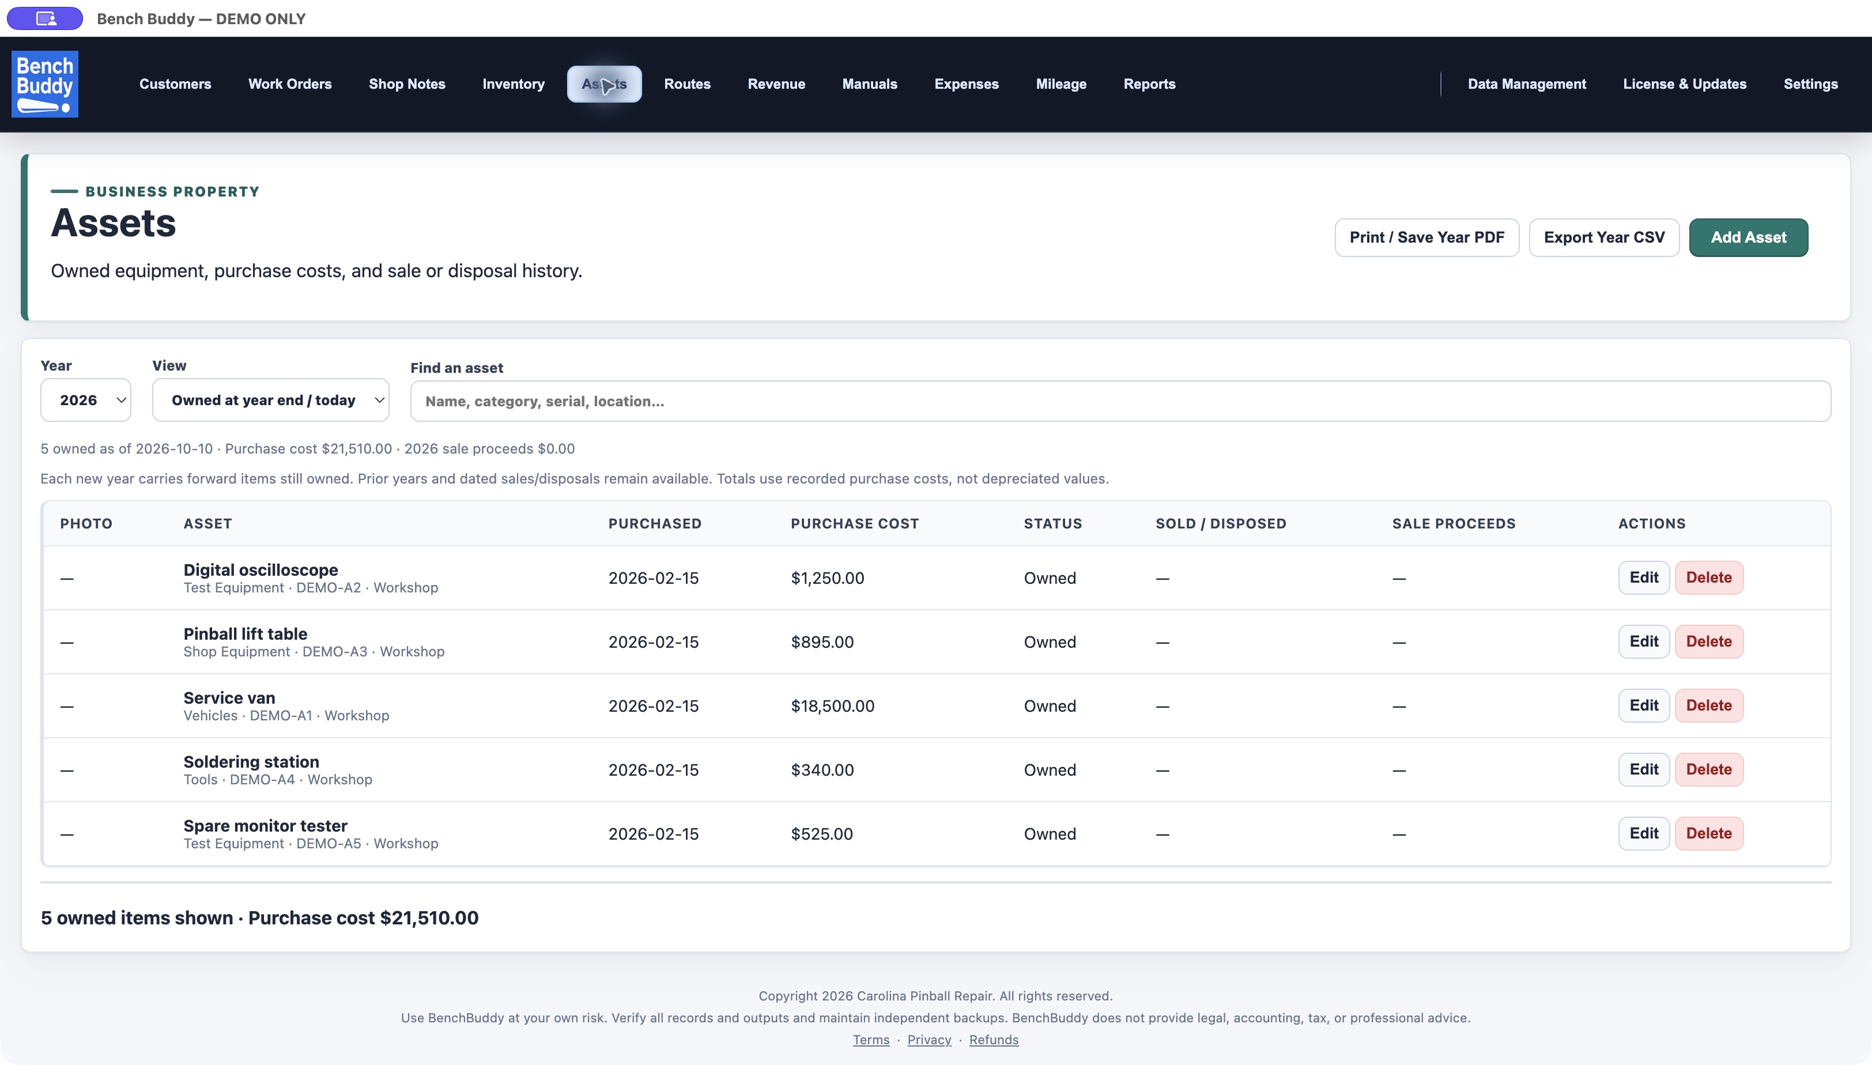The image size is (1872, 1065).
Task: Edit the Soldering station entry
Action: tap(1644, 769)
